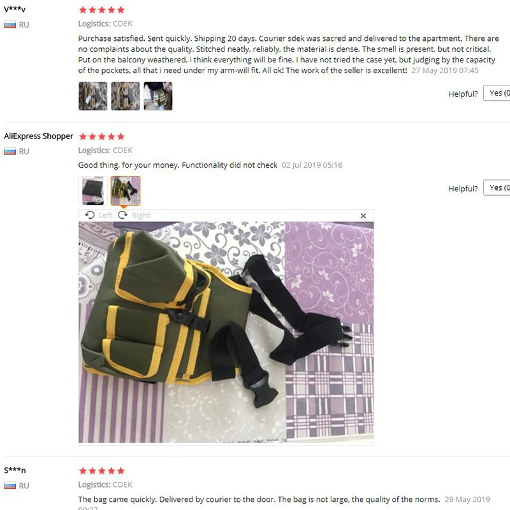Click the Russian flag under S***n
Viewport: 510px width, 510px height.
point(10,486)
